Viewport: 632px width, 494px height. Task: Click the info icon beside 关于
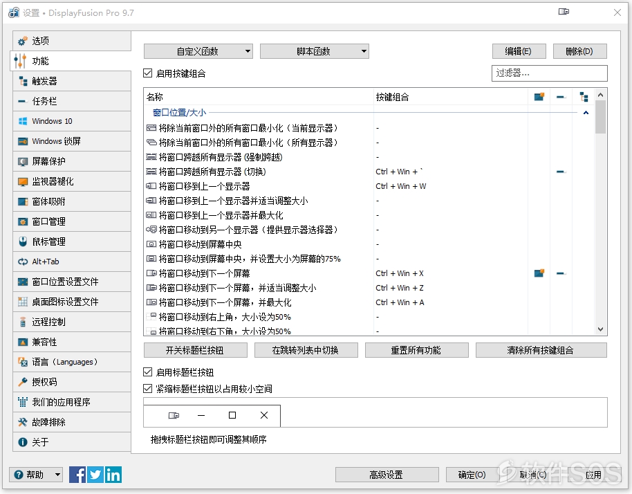point(23,442)
